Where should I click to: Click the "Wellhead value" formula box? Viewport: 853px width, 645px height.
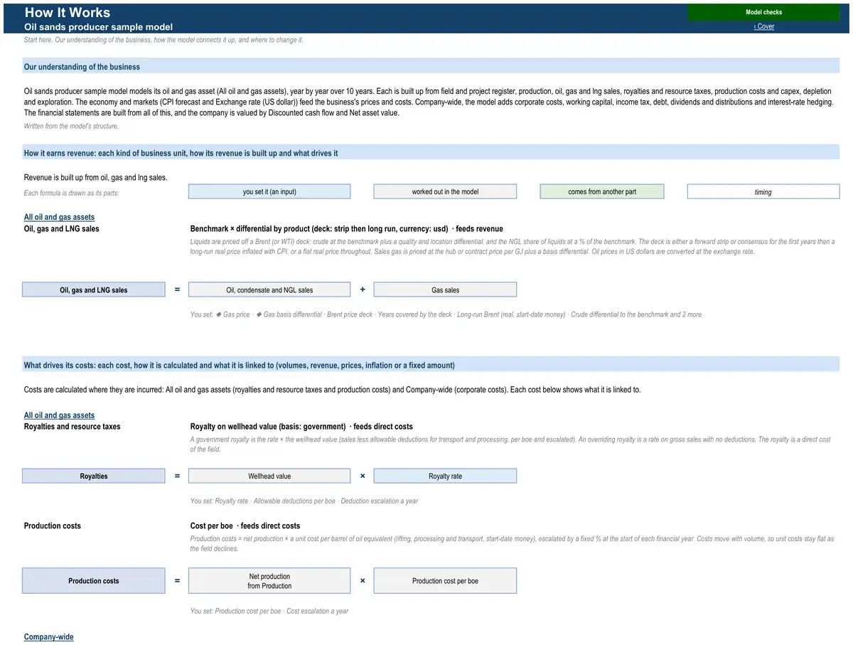(x=269, y=476)
